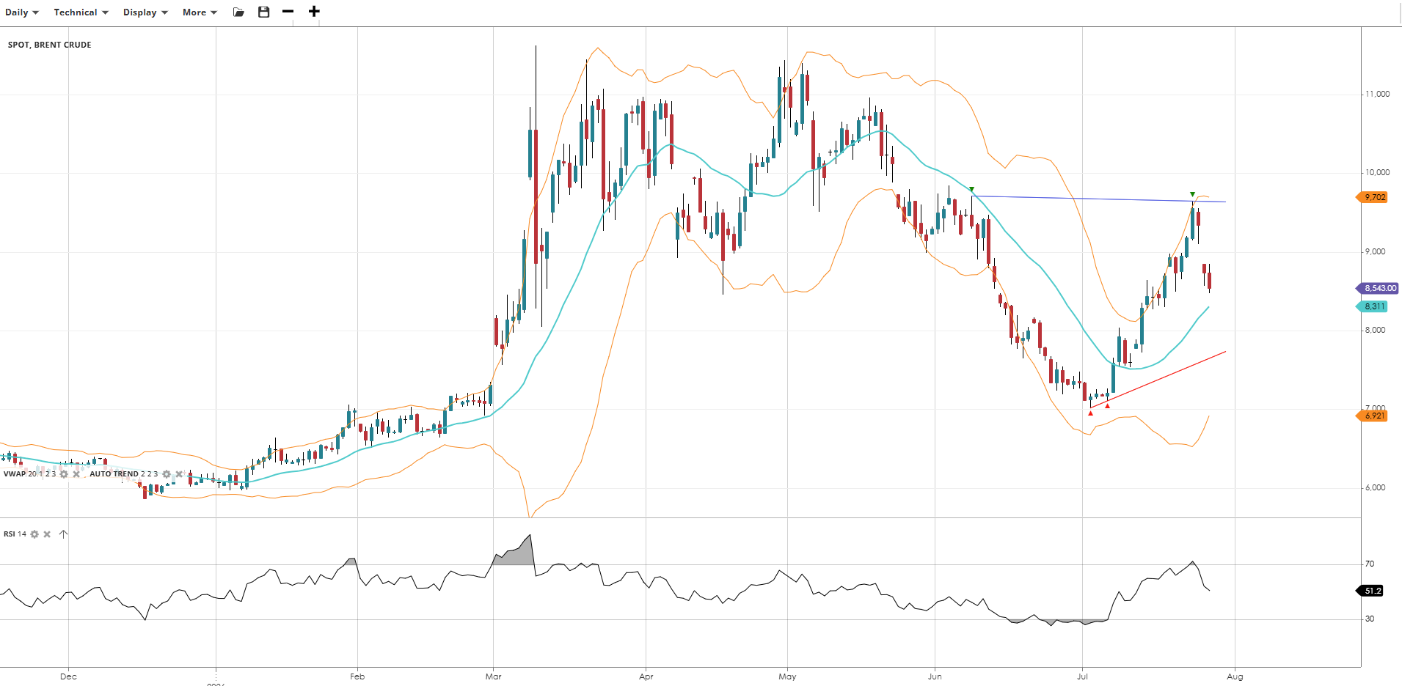Remove the RSI indicator with its X
Image resolution: width=1402 pixels, height=686 pixels.
point(47,534)
